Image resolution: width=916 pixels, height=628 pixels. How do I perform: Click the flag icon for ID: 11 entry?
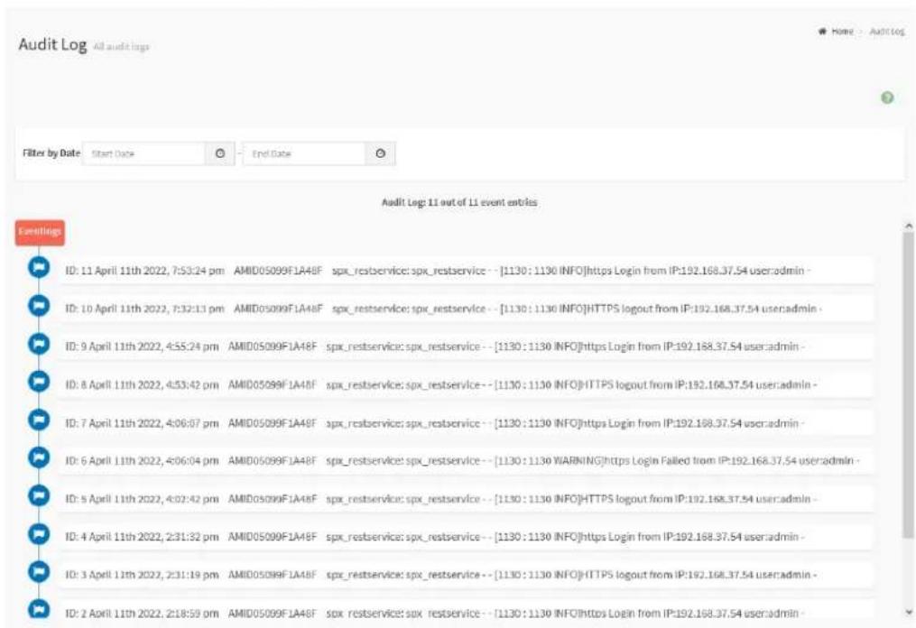click(x=39, y=268)
